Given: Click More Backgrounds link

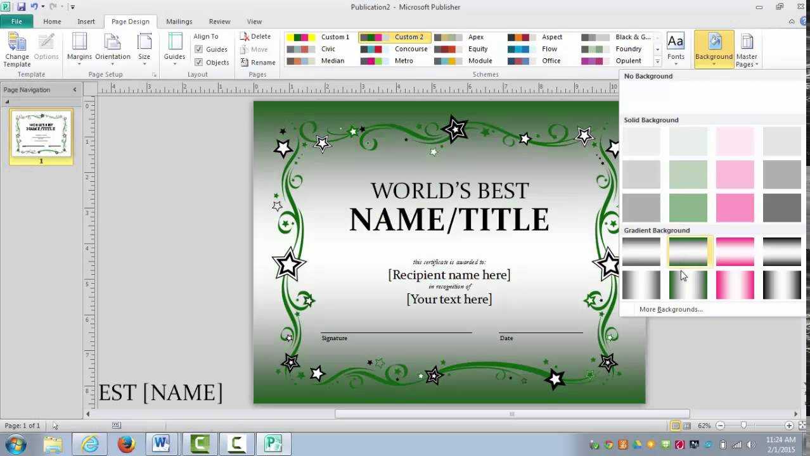Looking at the screenshot, I should coord(671,310).
